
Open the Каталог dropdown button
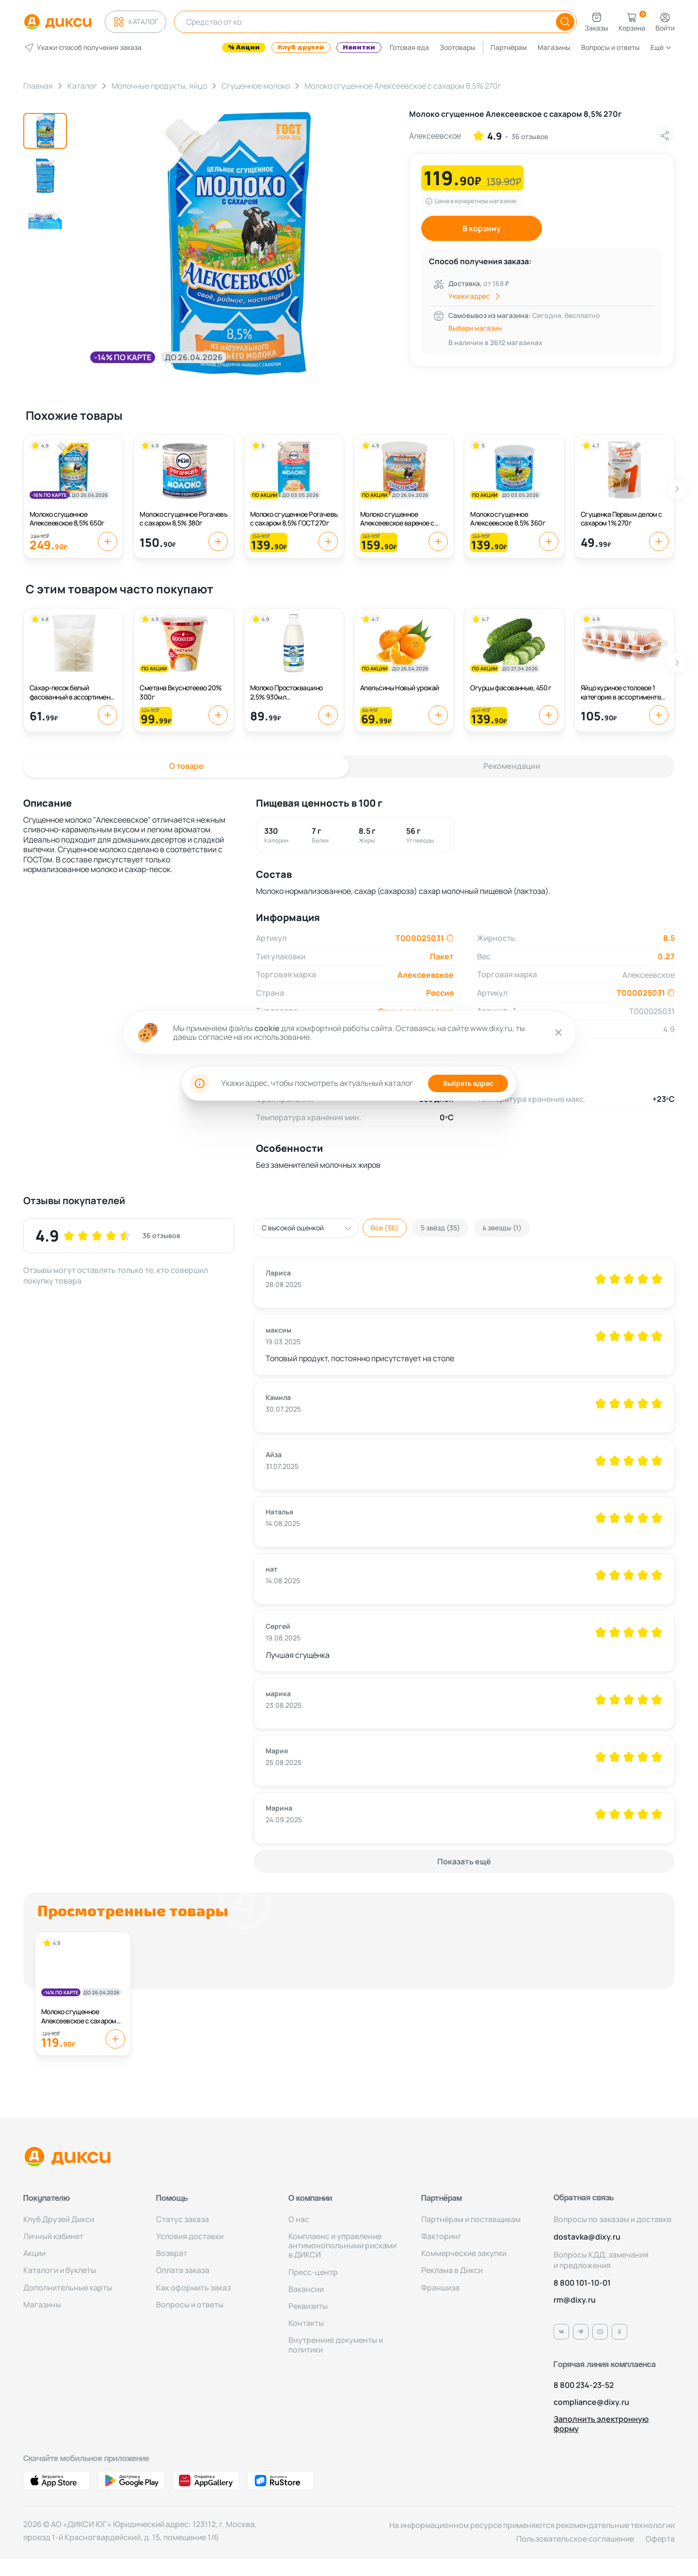(135, 21)
